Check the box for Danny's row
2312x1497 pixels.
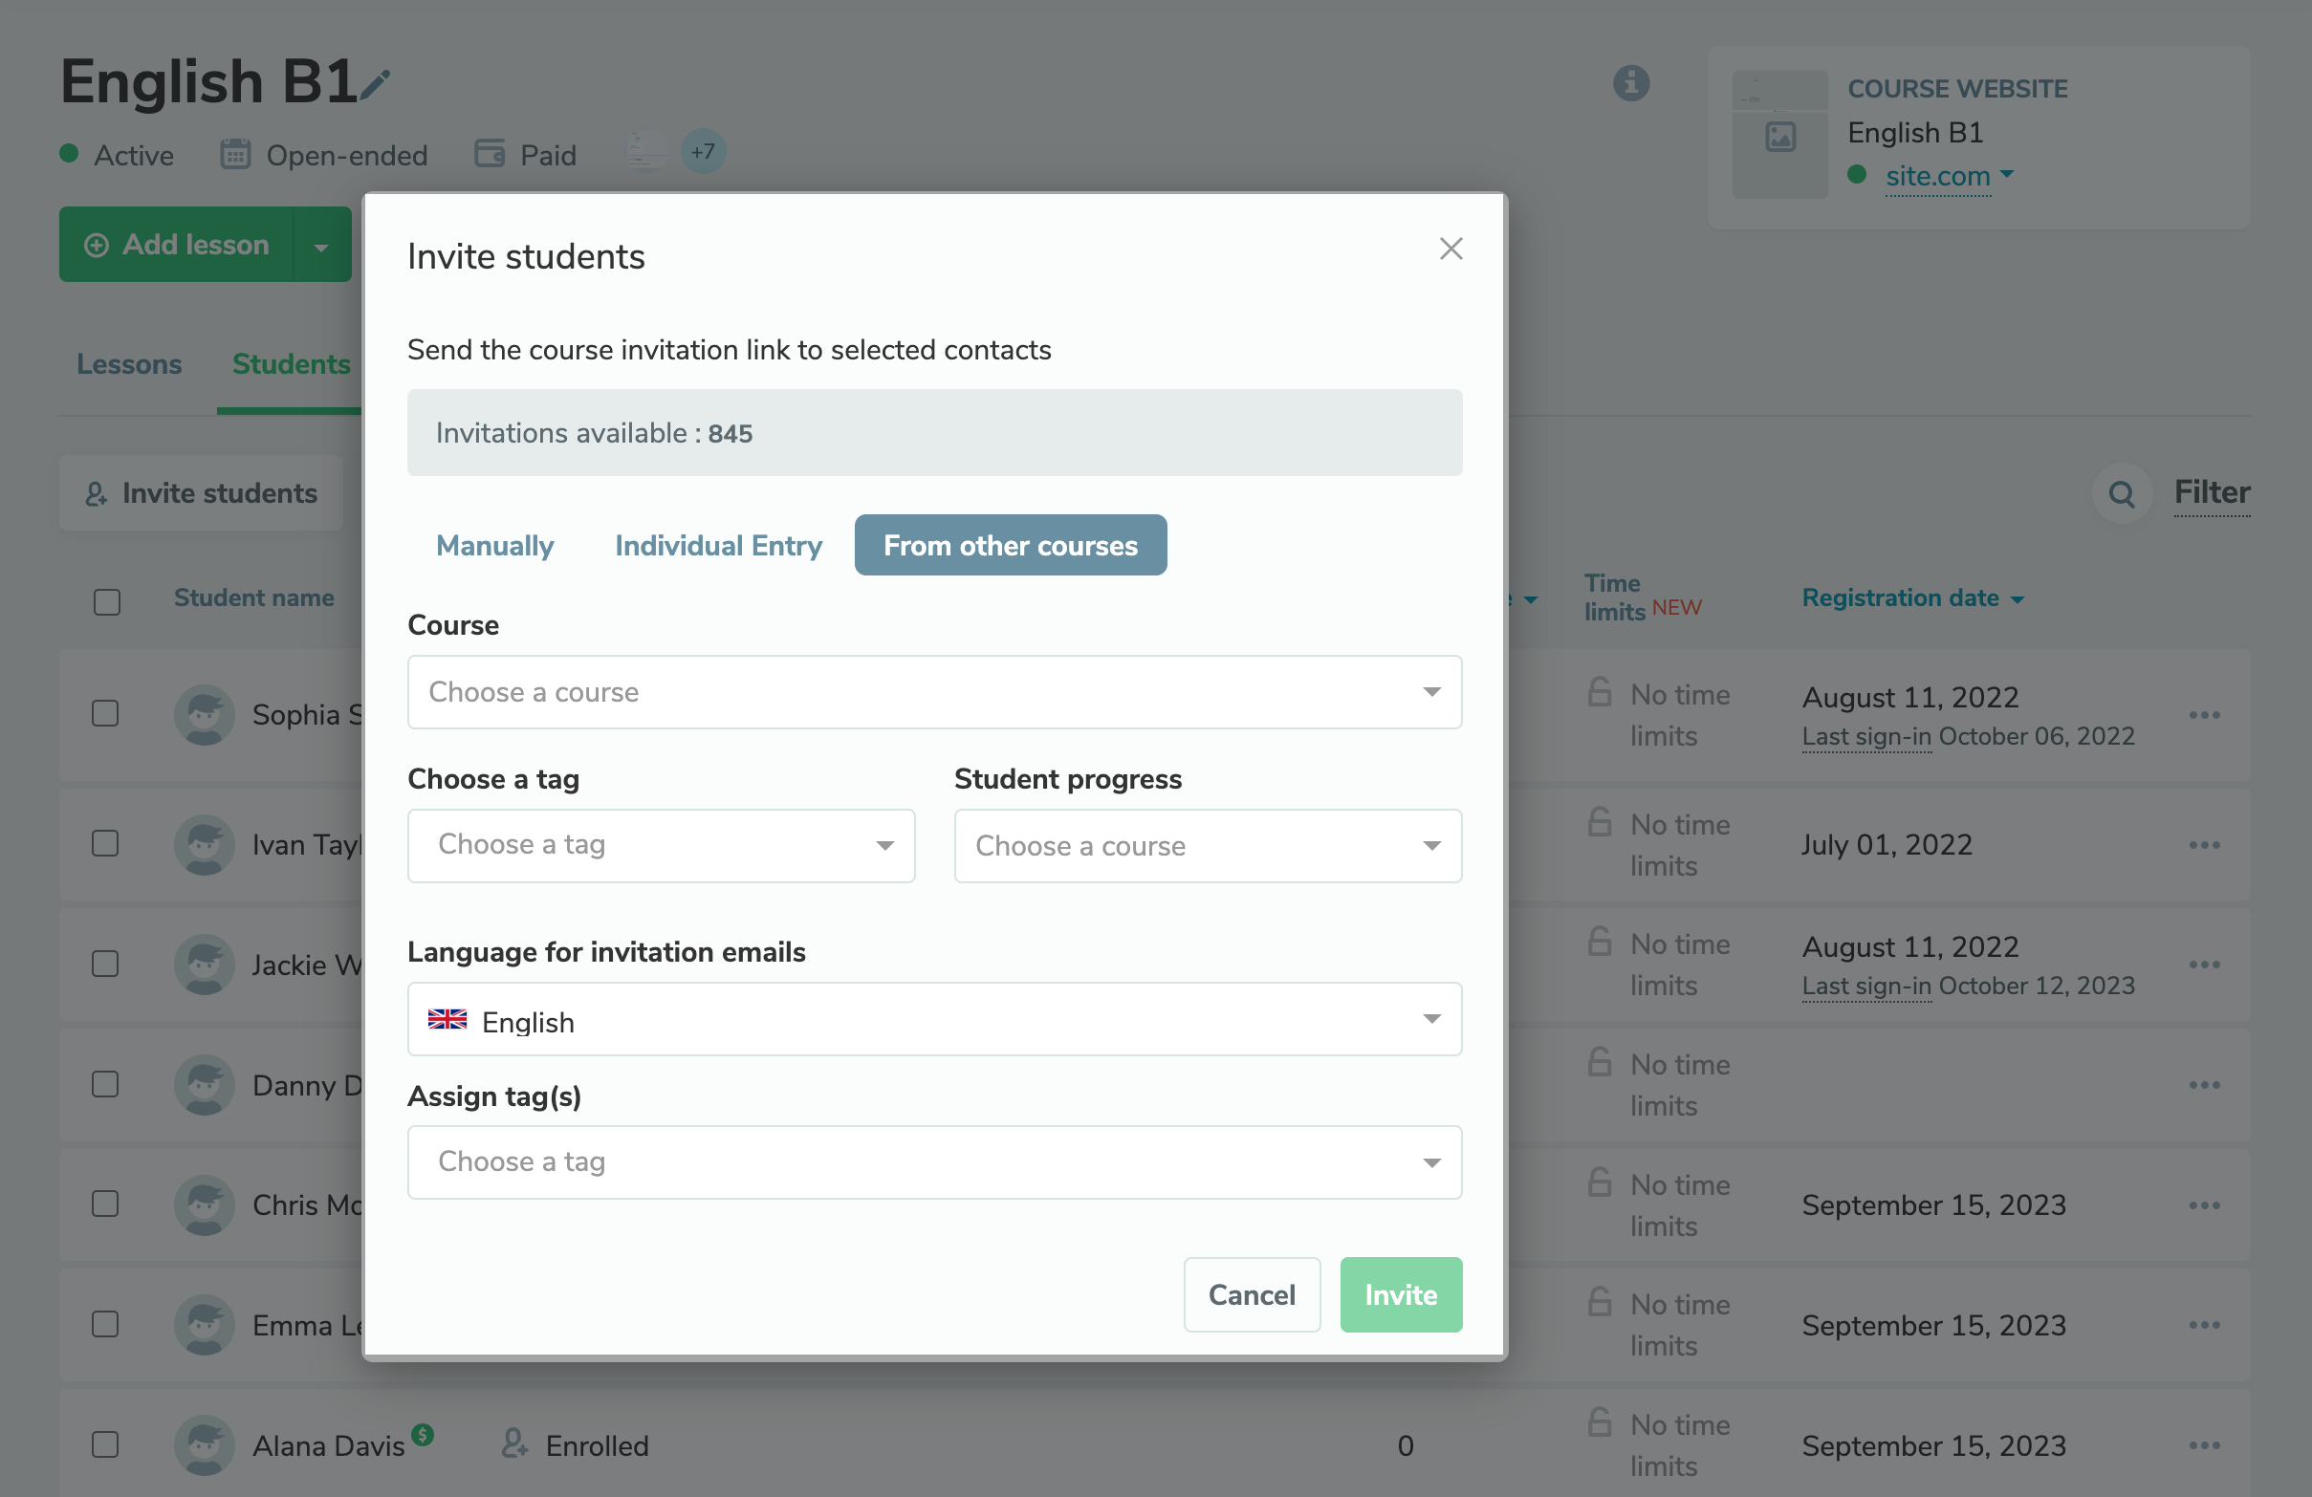click(x=105, y=1084)
